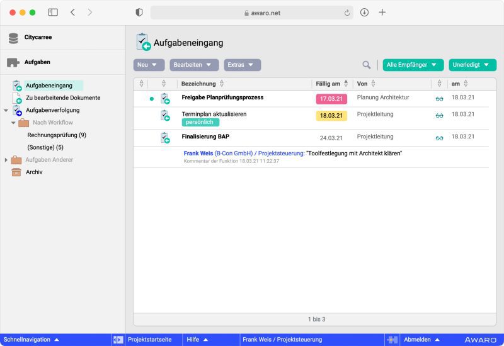This screenshot has width=504, height=346.
Task: Click the downloads icon in Safari toolbar
Action: (x=364, y=12)
